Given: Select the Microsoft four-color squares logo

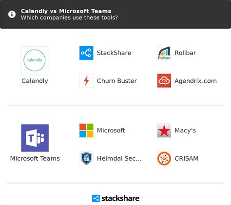Looking at the screenshot, I should coord(86,130).
